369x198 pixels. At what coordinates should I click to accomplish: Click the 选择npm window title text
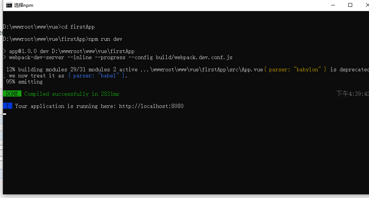[x=24, y=5]
